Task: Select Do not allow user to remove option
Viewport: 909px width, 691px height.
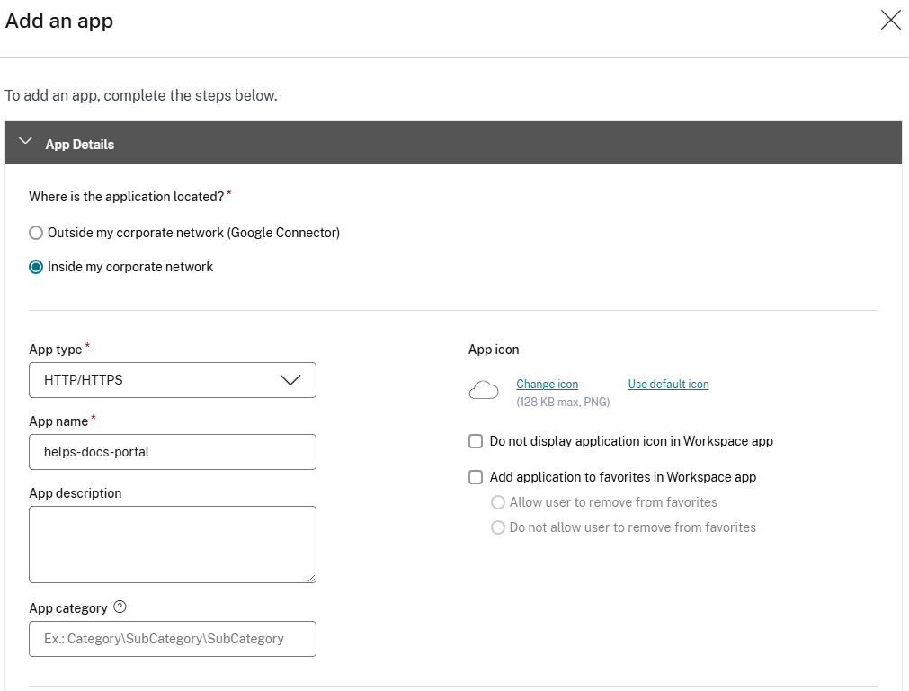Action: [x=498, y=527]
